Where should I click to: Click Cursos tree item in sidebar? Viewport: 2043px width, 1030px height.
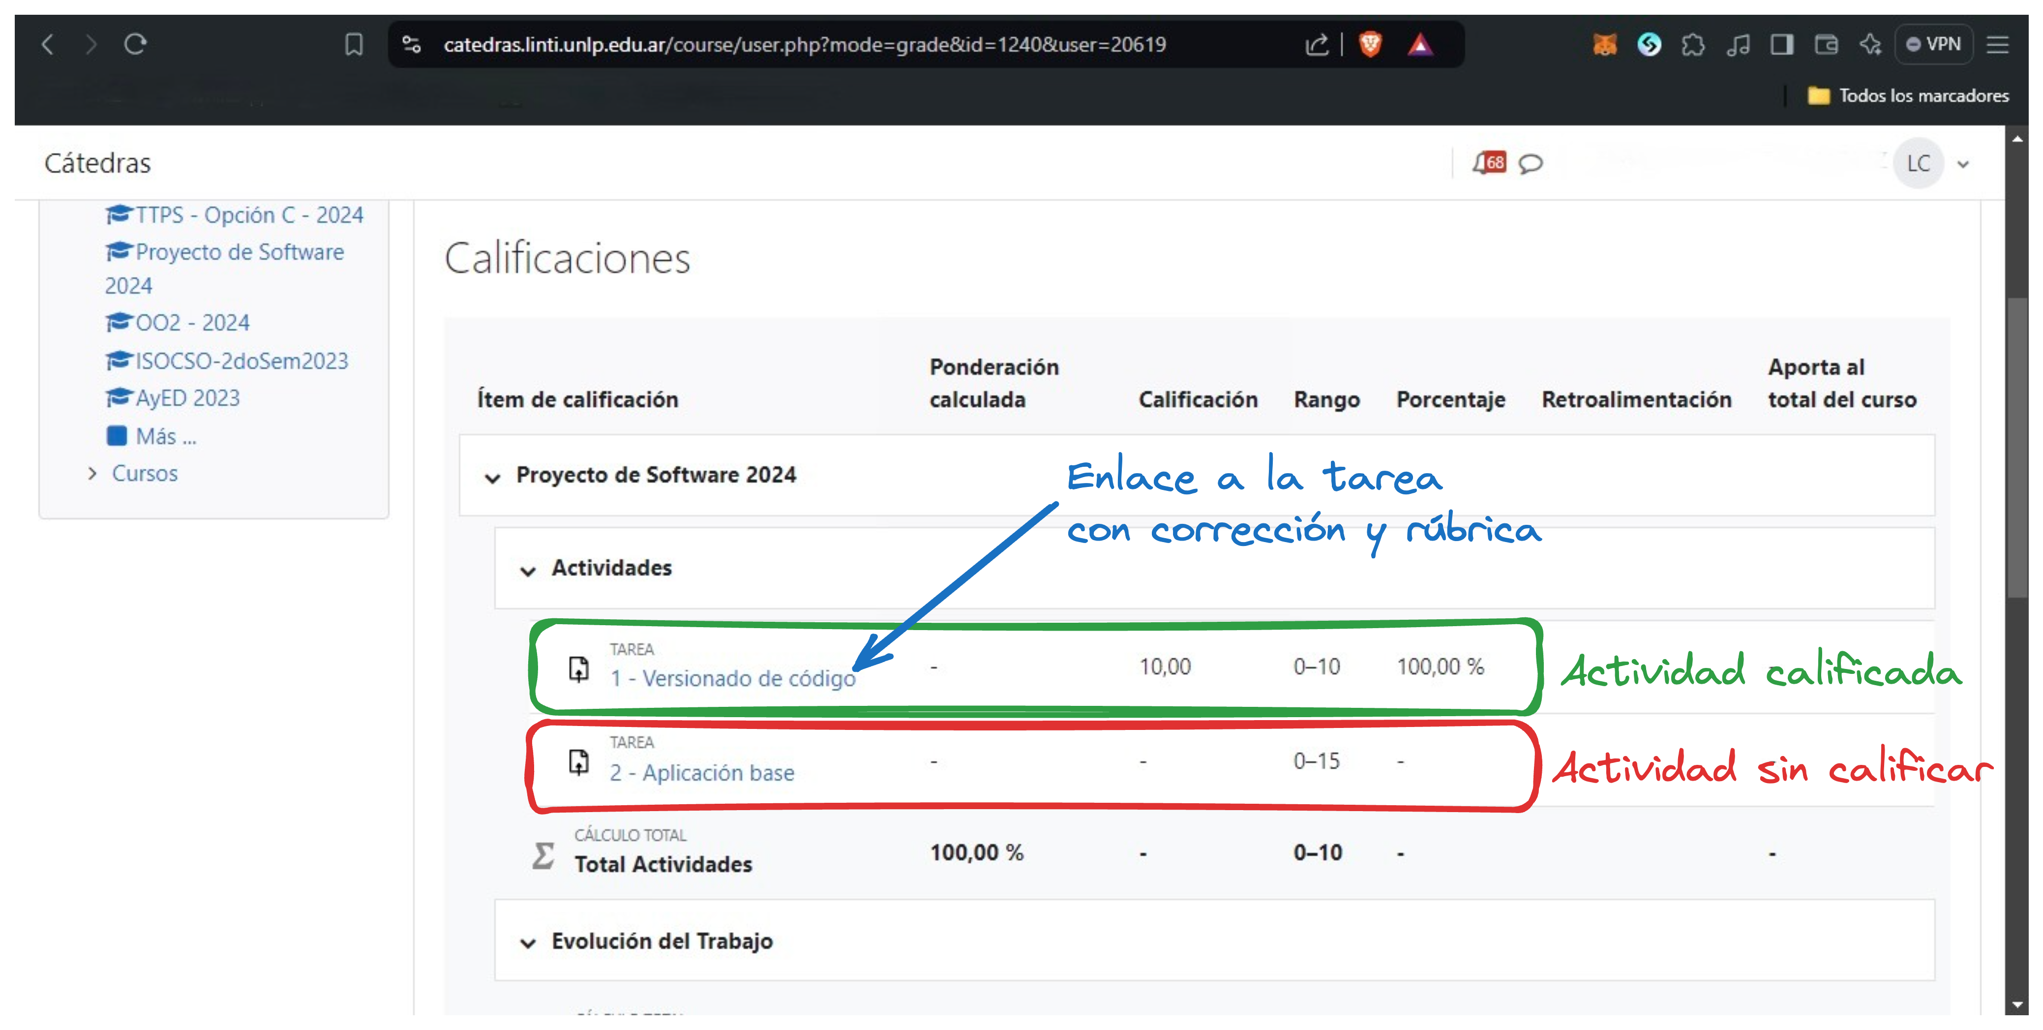pyautogui.click(x=145, y=472)
